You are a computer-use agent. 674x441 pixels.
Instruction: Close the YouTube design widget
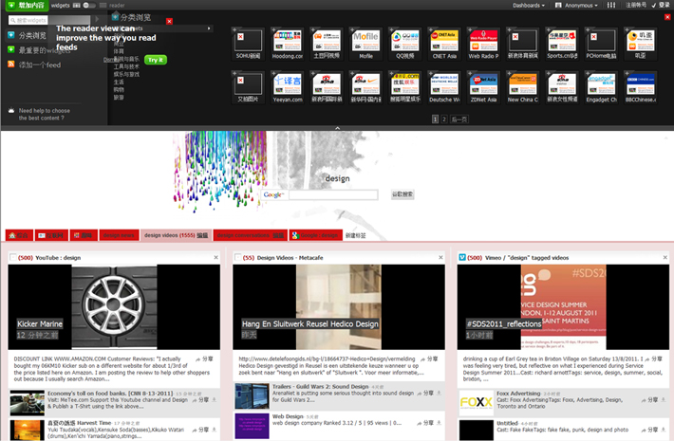(216, 257)
